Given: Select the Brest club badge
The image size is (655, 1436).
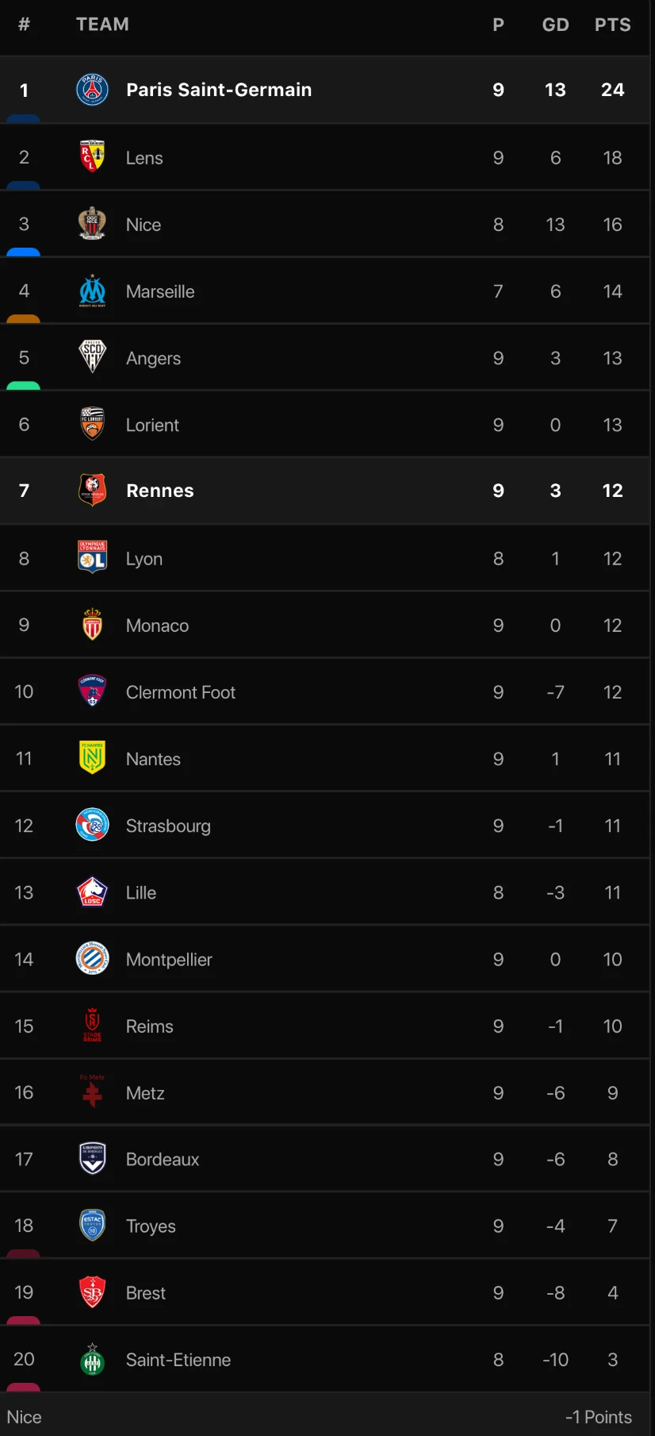Looking at the screenshot, I should pyautogui.click(x=92, y=1292).
